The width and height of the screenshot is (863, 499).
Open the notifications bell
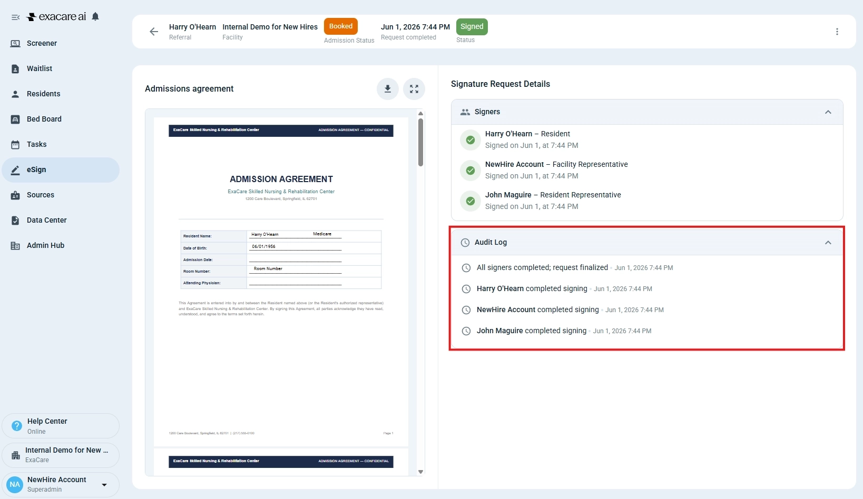95,17
